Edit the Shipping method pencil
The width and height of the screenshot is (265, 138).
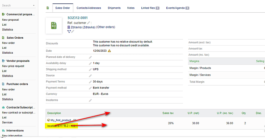point(90,69)
